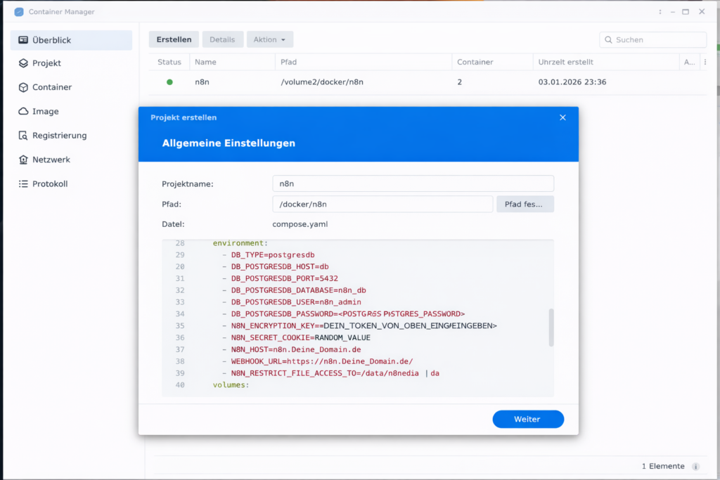Open the window options dots menu
Viewport: 720px width, 480px height.
[x=660, y=12]
